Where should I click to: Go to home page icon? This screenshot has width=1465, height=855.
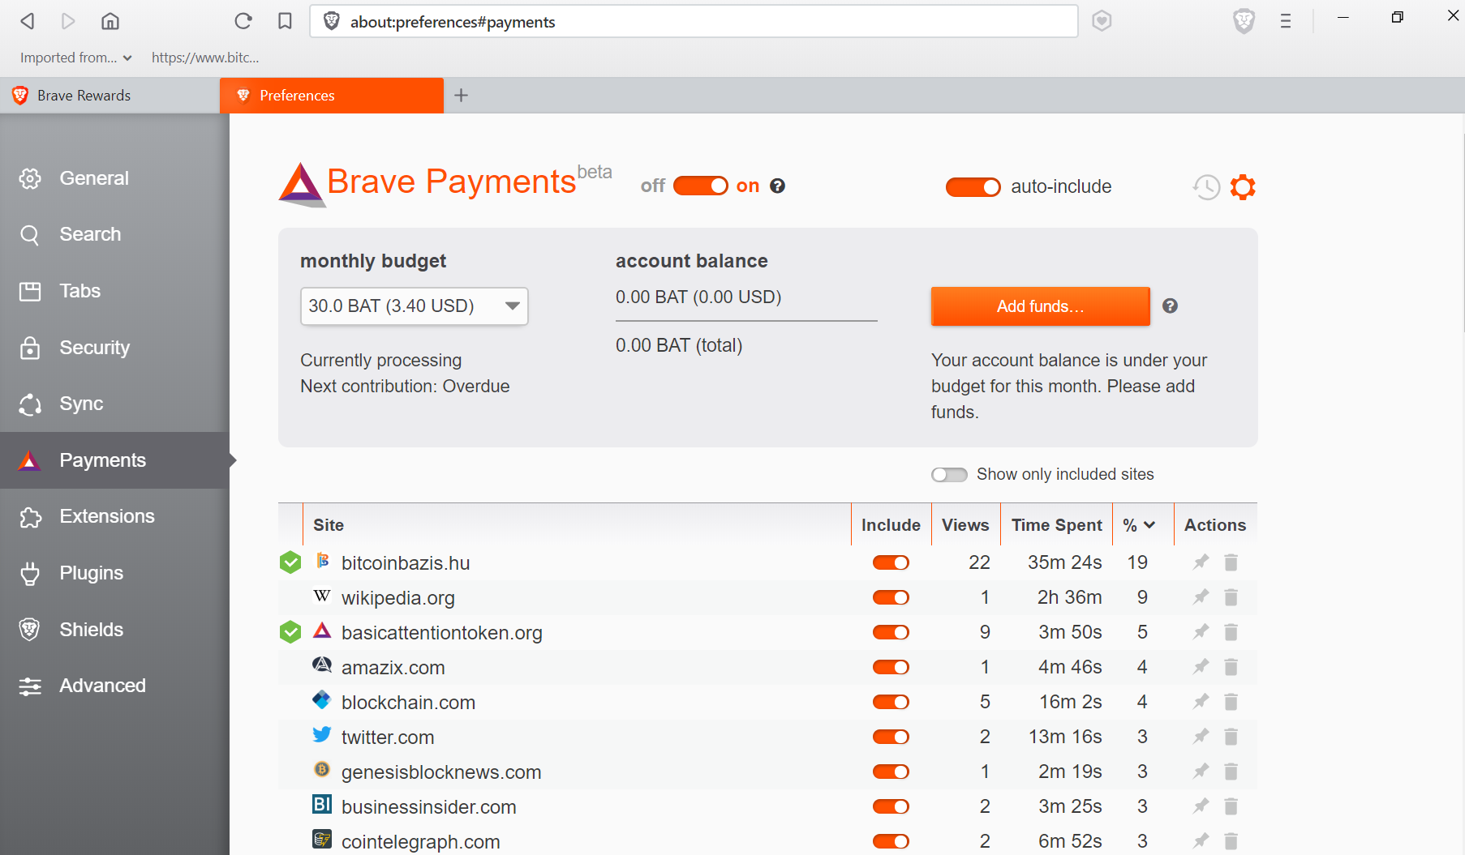[x=110, y=21]
